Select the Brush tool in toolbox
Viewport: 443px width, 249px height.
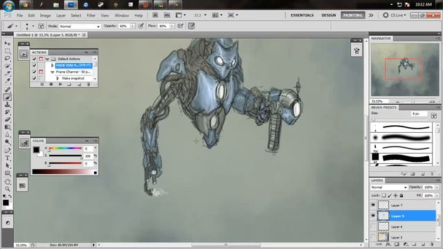point(8,97)
